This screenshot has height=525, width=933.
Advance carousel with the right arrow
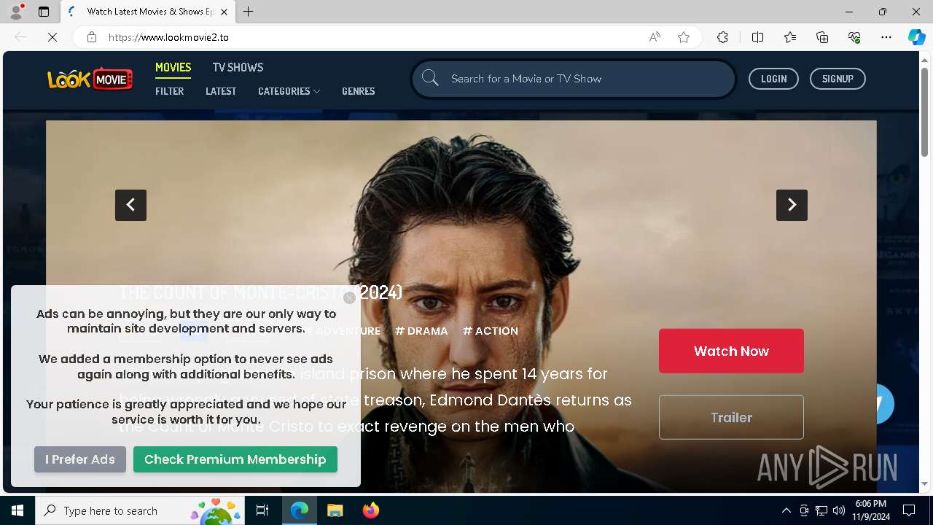(x=792, y=205)
